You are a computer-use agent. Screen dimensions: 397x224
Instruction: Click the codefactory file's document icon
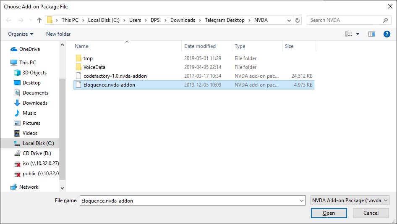(78, 76)
